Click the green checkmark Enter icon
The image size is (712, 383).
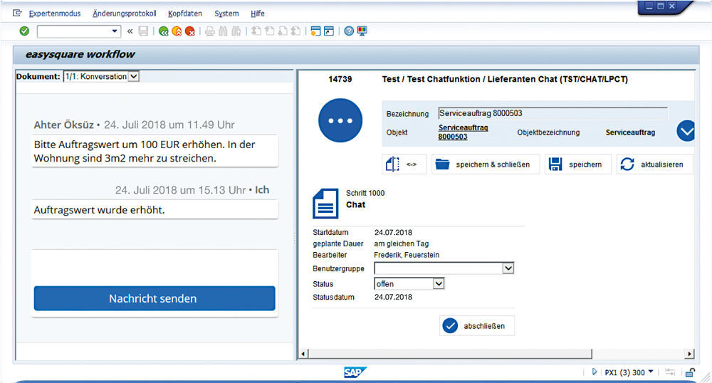coord(24,31)
